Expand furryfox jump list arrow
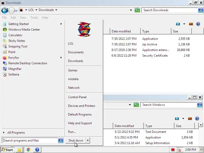The height and width of the screenshot is (153, 204). pos(61,58)
